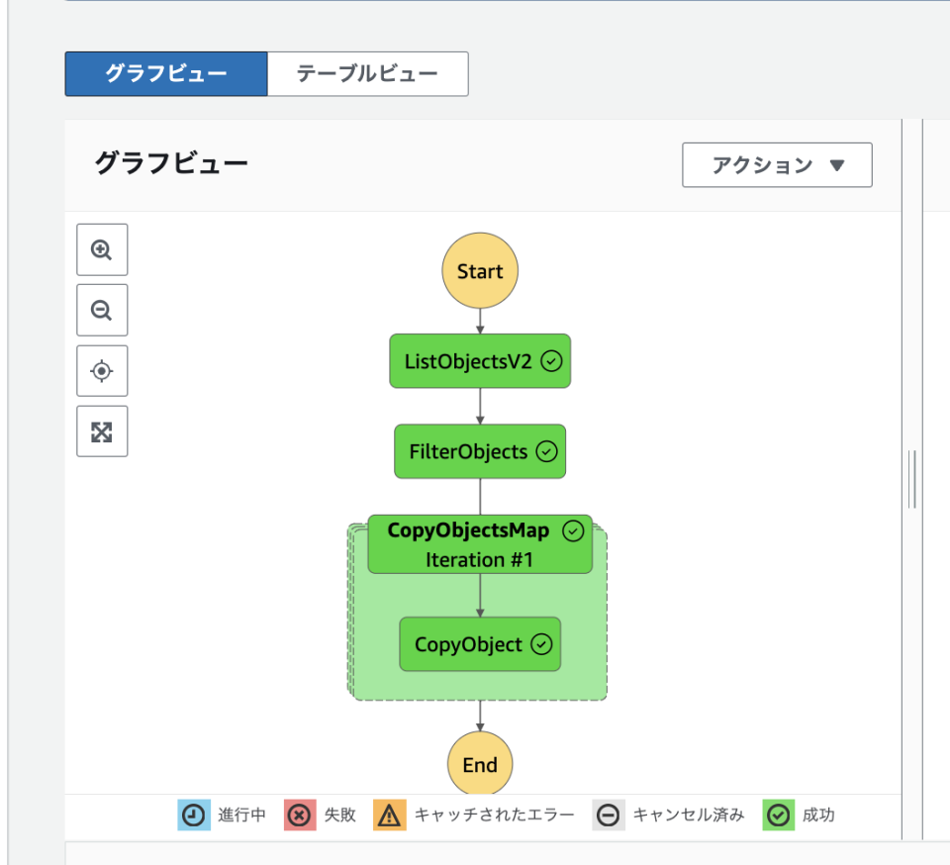Screen dimensions: 950x865
Task: Switch to the テーブルビュー tab
Action: [x=367, y=73]
